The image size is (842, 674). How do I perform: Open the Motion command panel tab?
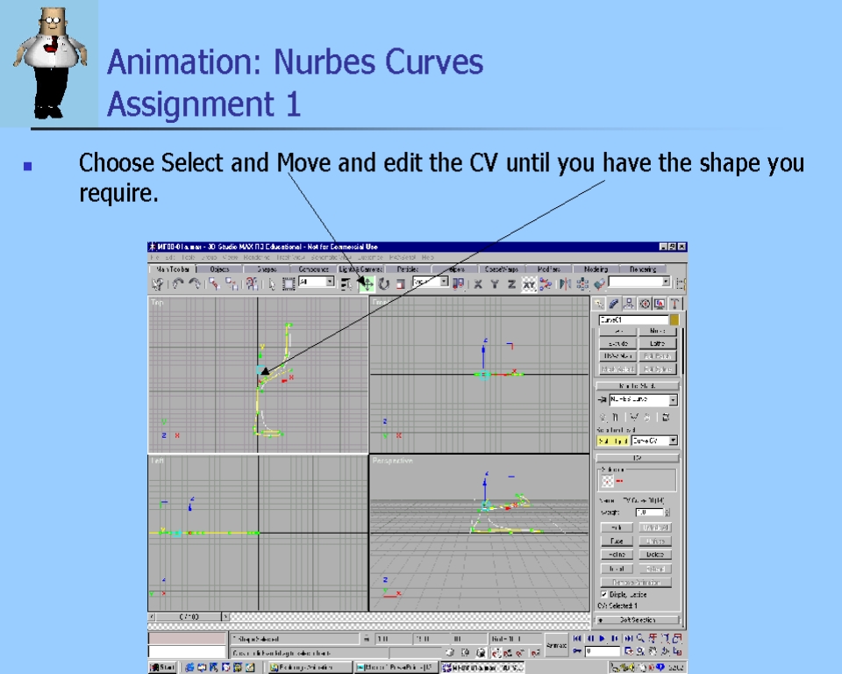point(645,304)
